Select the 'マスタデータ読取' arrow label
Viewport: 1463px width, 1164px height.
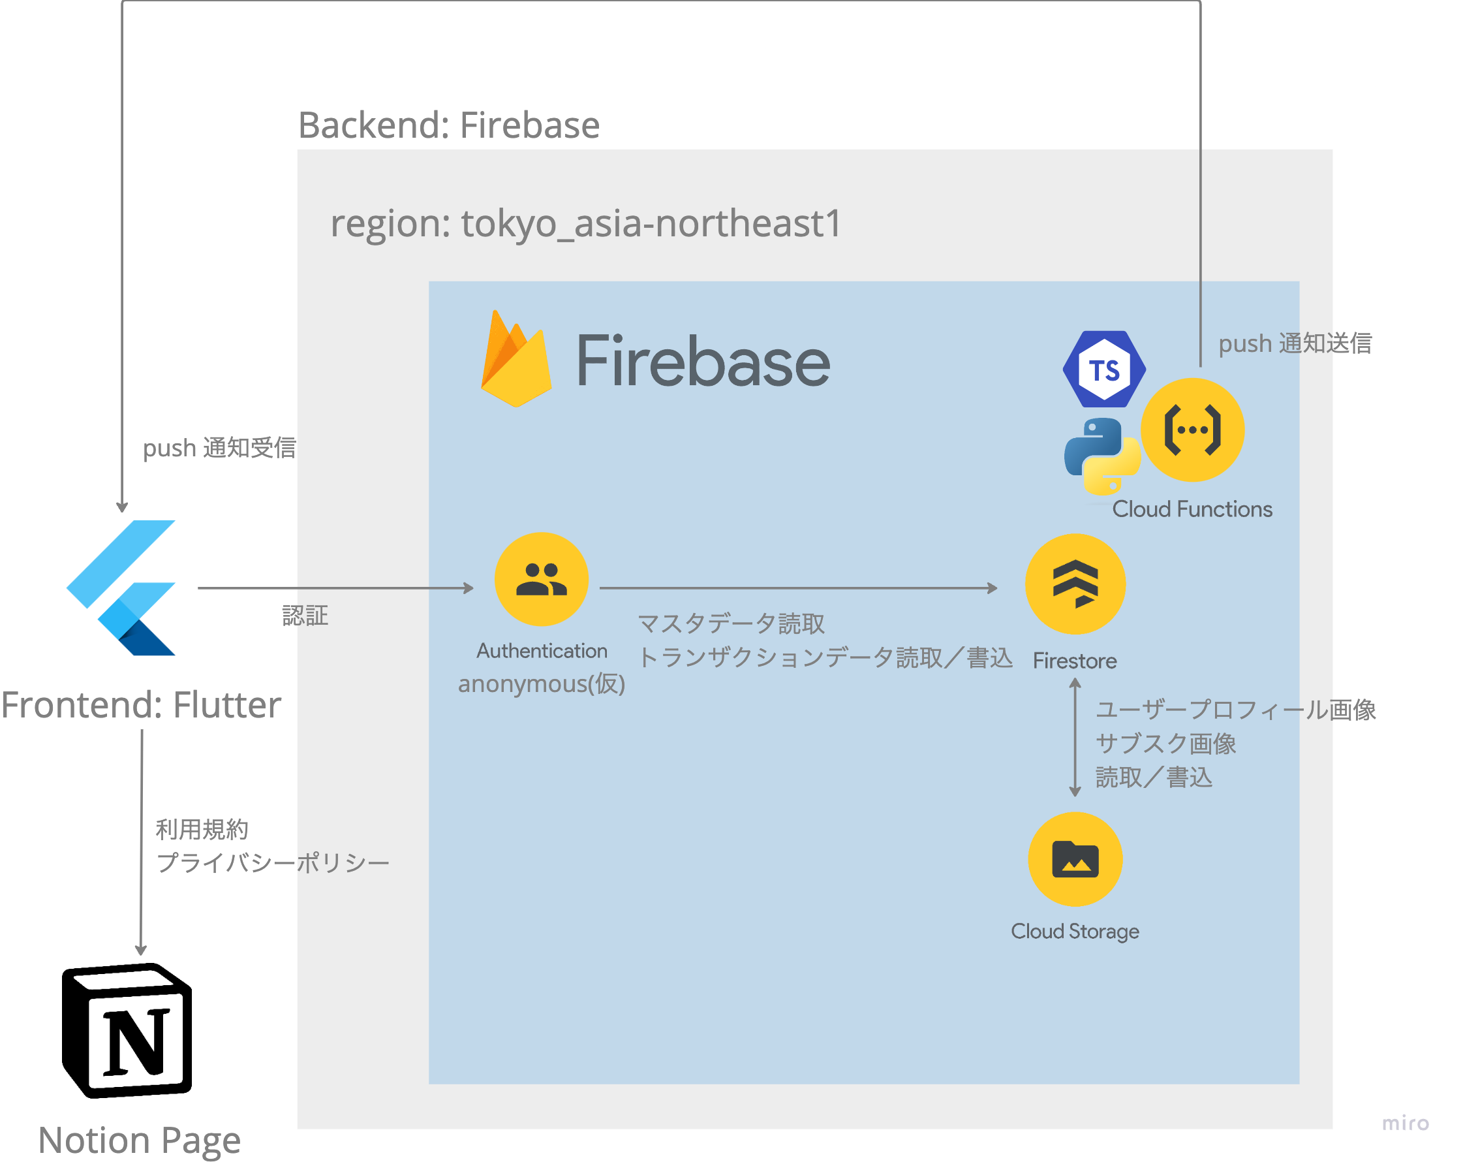[x=731, y=623]
